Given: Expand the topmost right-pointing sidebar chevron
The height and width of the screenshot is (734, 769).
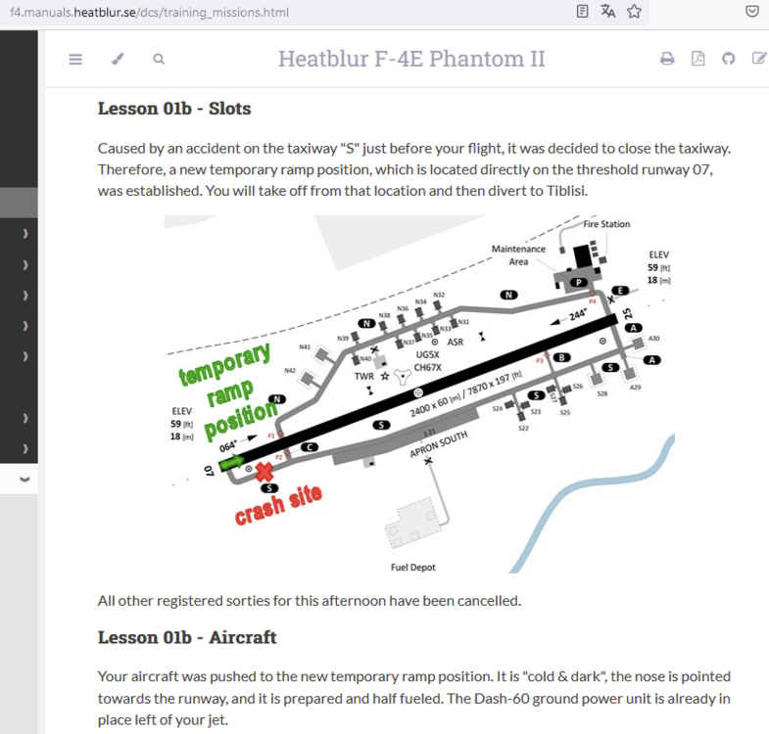Looking at the screenshot, I should (x=25, y=234).
